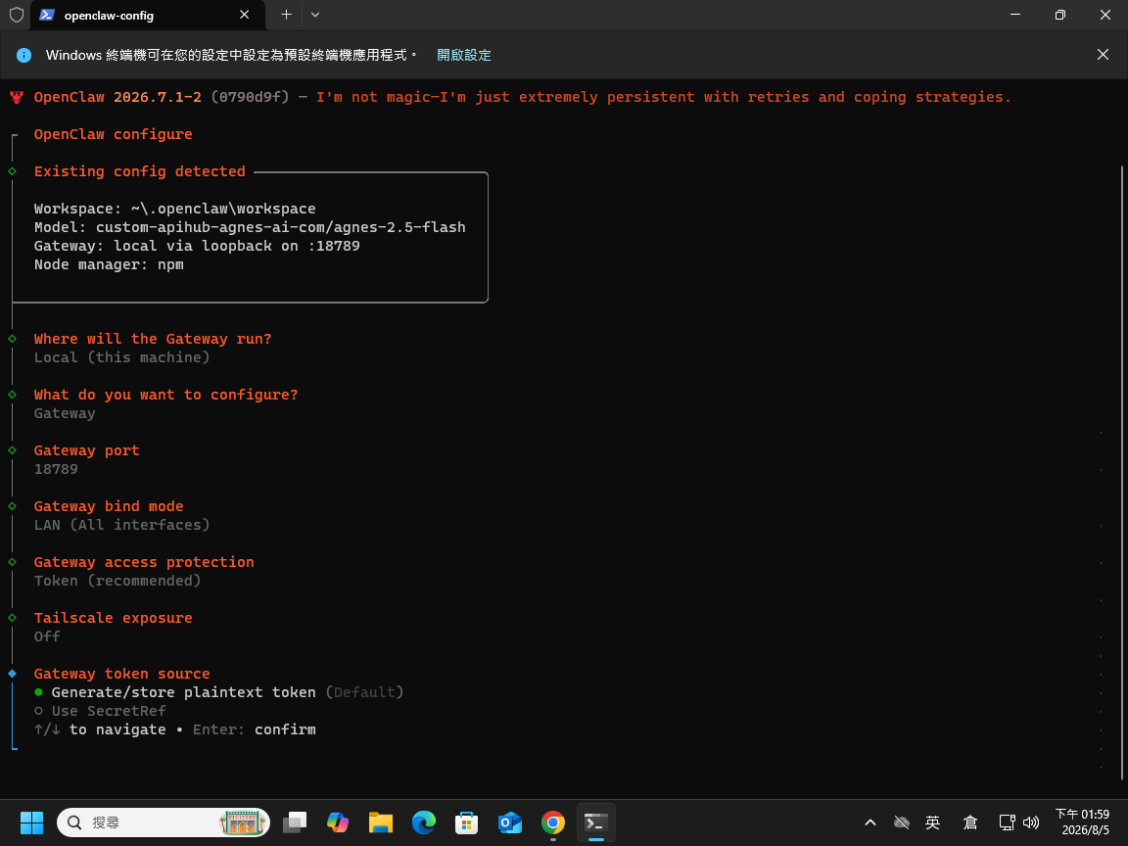Switch to the openclaw-config tab

148,15
